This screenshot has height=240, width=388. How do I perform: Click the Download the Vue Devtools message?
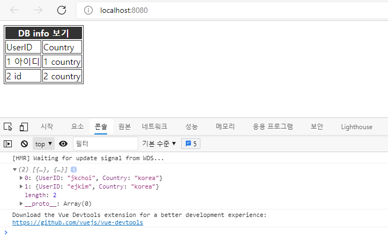point(139,215)
